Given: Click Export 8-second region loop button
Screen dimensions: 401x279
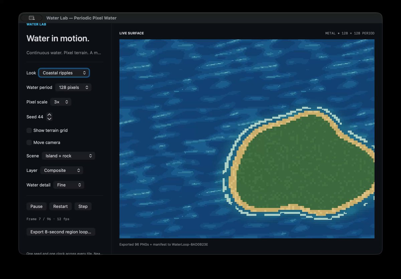Looking at the screenshot, I should (x=61, y=232).
